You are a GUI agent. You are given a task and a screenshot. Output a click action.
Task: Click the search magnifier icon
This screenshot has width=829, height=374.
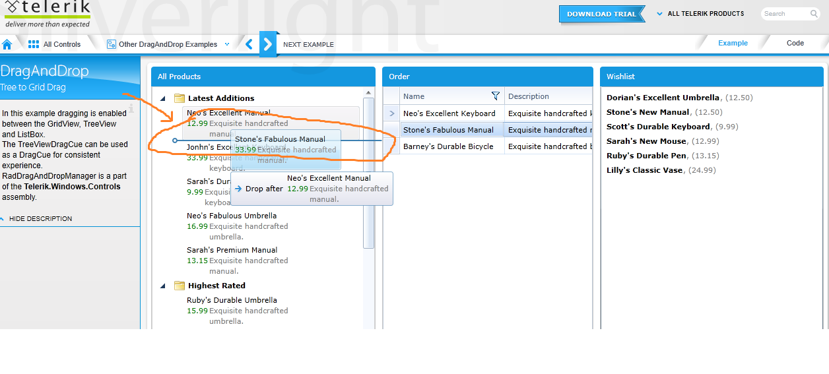814,13
